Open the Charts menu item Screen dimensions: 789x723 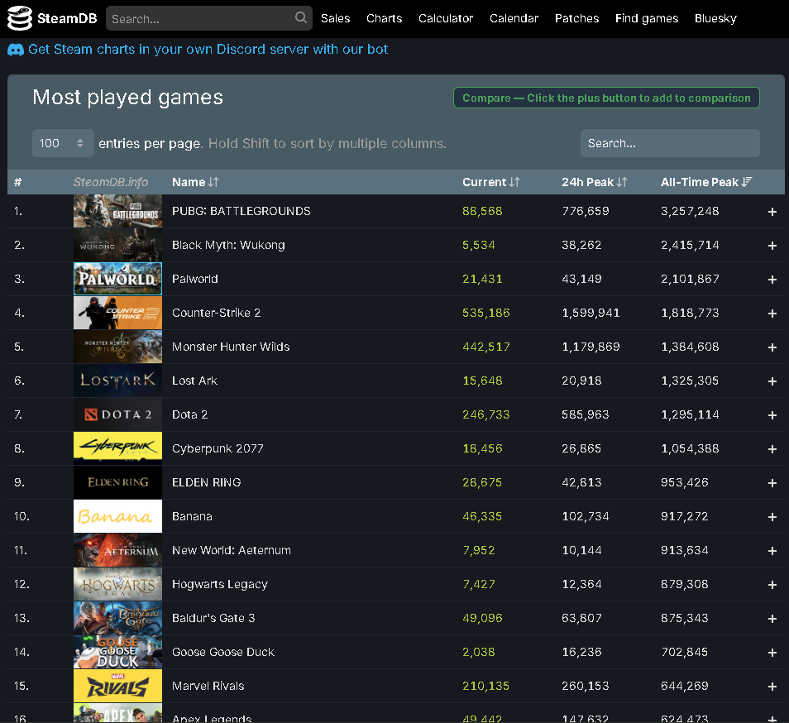click(384, 17)
